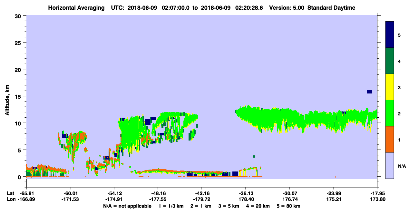
Task: Click the yellow colorbar segment labeled 3
Action: [x=390, y=87]
